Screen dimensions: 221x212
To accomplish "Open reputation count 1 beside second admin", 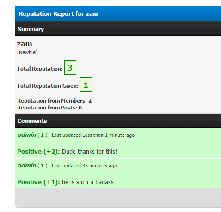I will tap(43, 166).
